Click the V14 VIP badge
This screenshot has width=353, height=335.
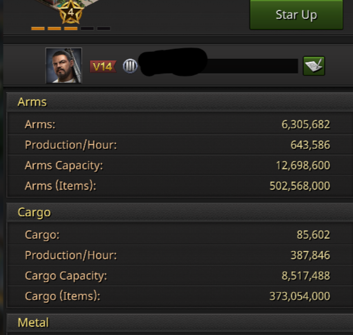click(x=103, y=67)
